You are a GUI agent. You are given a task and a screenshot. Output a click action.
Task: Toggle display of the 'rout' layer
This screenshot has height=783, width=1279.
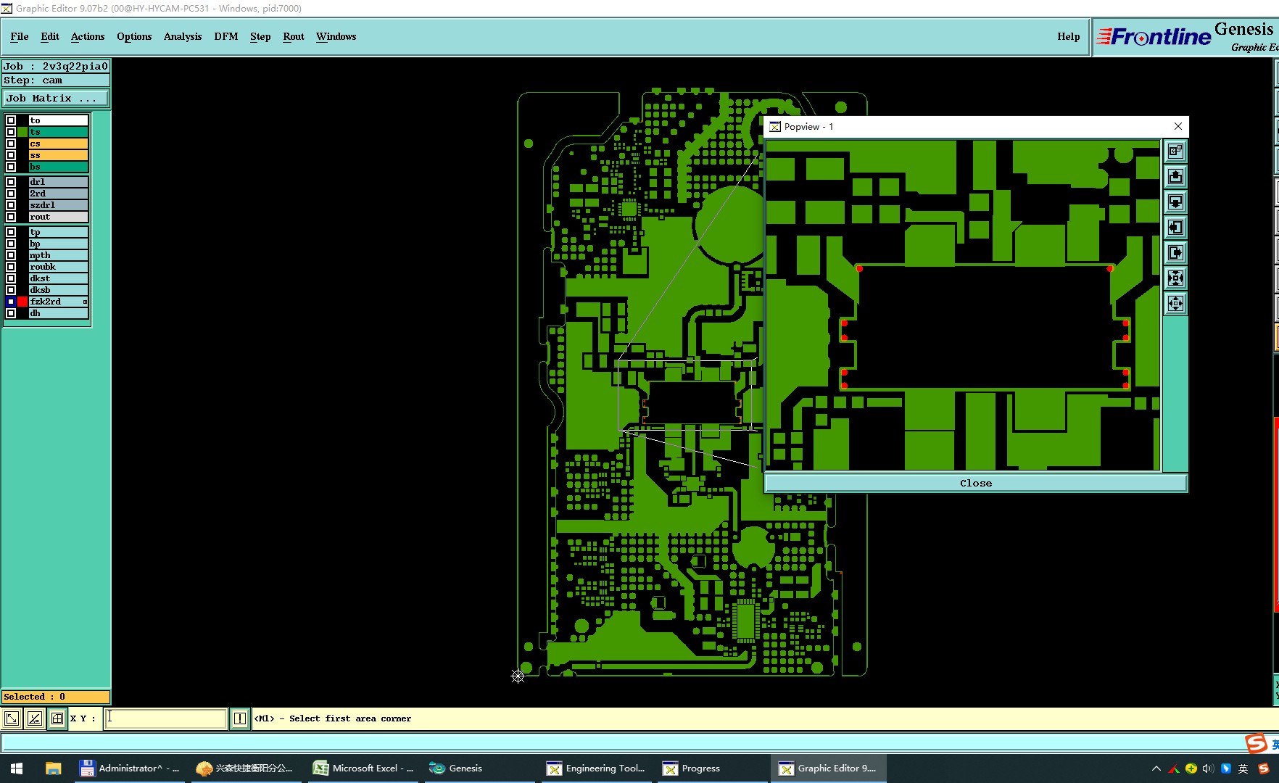(x=11, y=217)
